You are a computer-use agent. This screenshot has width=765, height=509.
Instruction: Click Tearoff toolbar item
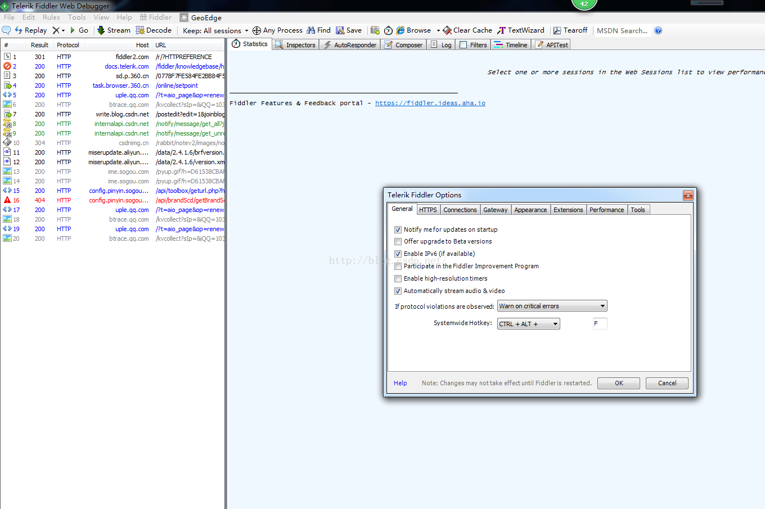tap(570, 30)
